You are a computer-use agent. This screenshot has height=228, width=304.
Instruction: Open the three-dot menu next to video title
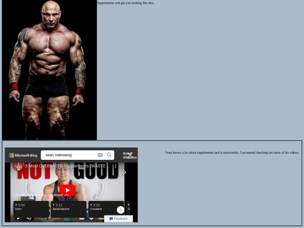tap(115, 166)
